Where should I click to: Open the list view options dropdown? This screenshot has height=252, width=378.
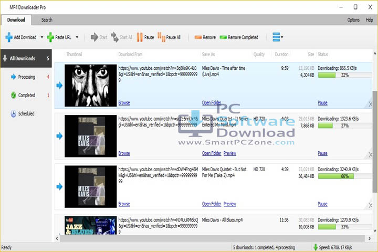(278, 37)
